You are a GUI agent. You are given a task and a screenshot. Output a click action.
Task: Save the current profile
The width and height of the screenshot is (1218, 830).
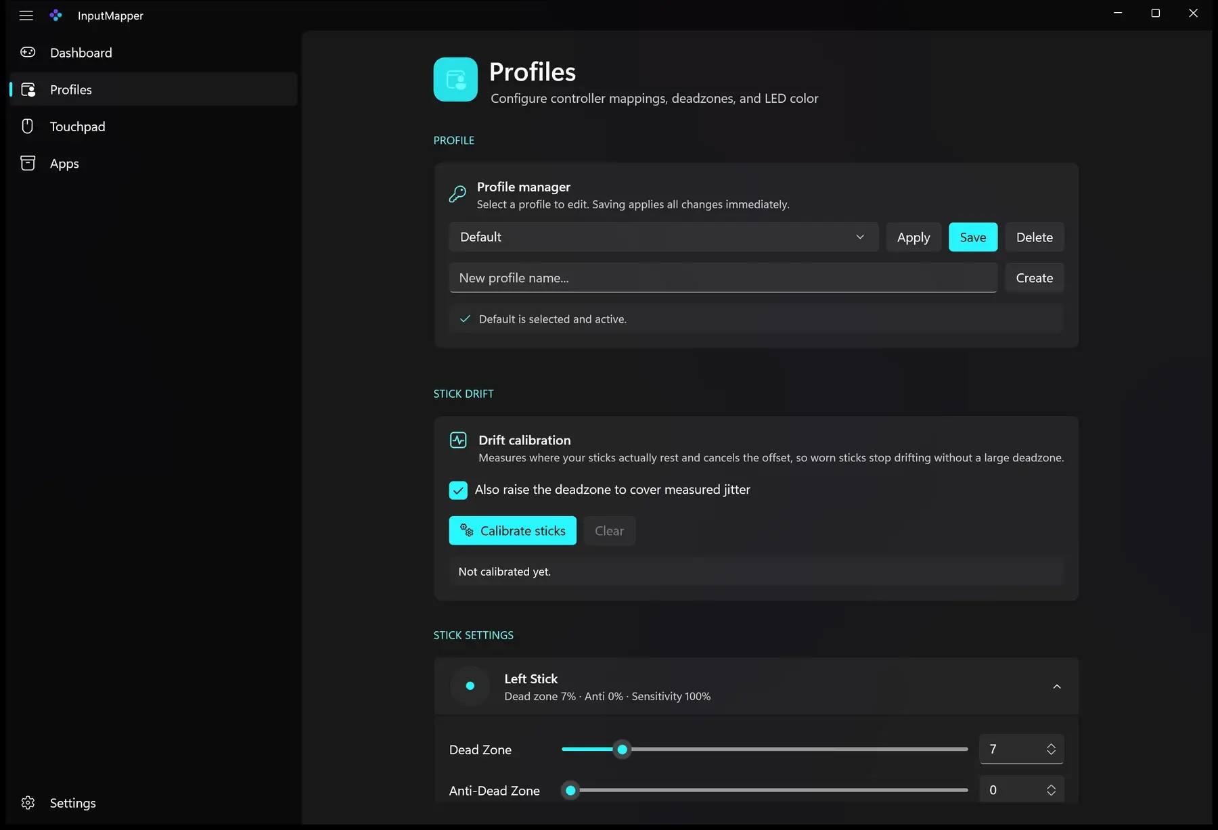click(973, 237)
